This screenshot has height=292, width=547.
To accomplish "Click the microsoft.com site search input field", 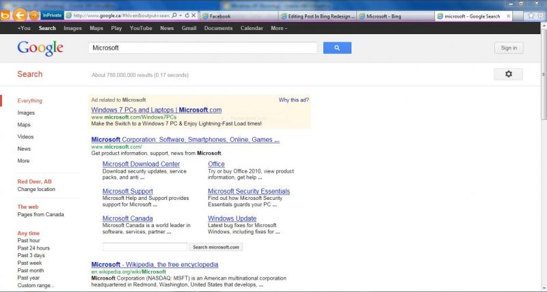I will click(145, 247).
